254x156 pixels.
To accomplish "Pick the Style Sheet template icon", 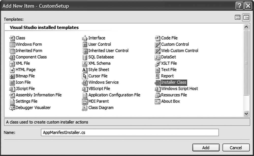I will (85, 70).
